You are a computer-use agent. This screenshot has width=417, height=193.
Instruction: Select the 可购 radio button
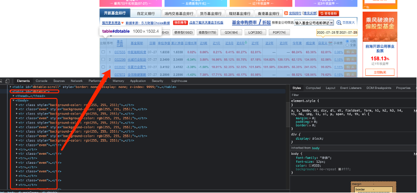pyautogui.click(x=347, y=41)
